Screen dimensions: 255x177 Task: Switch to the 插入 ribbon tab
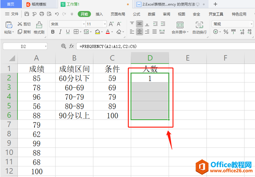pos(99,14)
